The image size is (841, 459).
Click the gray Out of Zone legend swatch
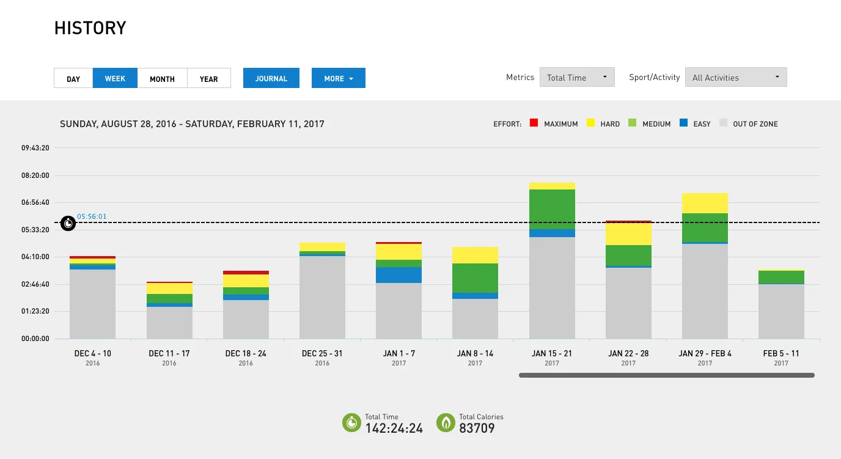click(x=723, y=123)
